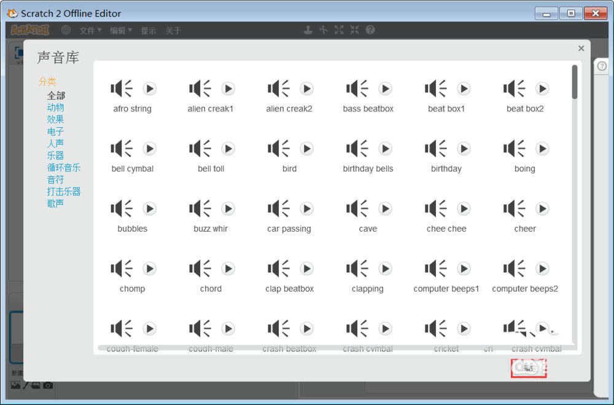The image size is (614, 405).
Task: Select the chomp sound icon
Action: point(121,269)
